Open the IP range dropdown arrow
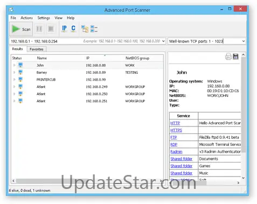This screenshot has width=257, height=204. (x=163, y=41)
